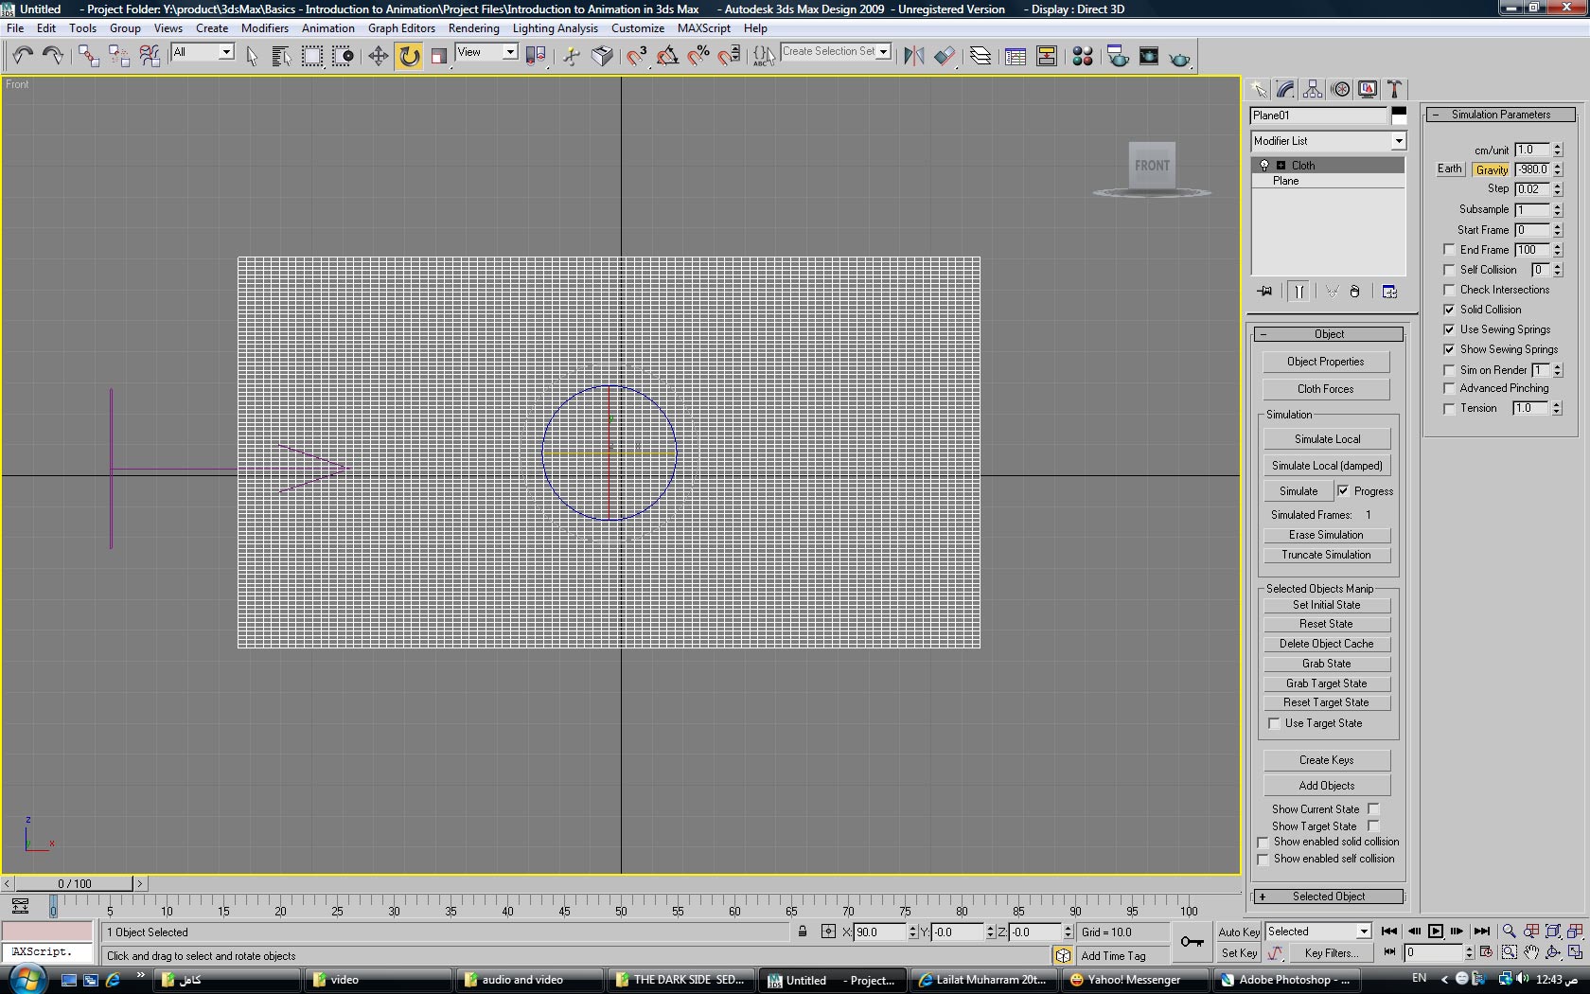
Task: Select the Move tool in toolbar
Action: point(378,56)
